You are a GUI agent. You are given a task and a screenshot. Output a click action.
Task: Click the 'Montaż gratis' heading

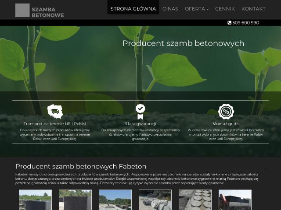(x=226, y=123)
